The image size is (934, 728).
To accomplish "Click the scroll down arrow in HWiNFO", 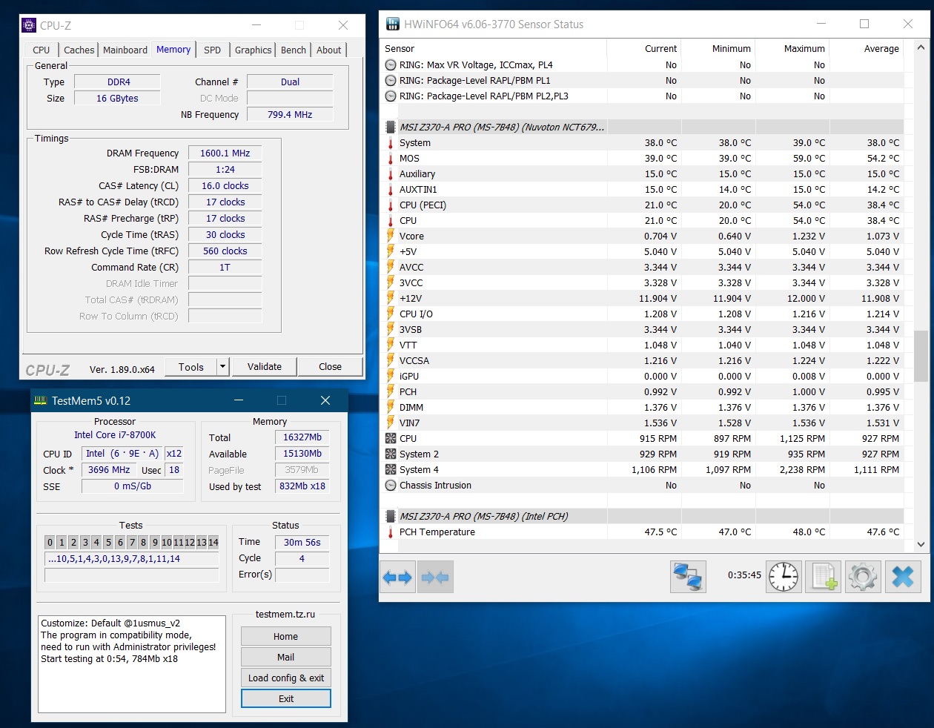I will pyautogui.click(x=921, y=543).
